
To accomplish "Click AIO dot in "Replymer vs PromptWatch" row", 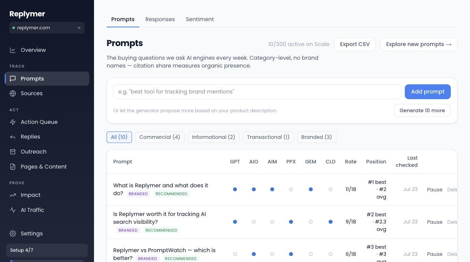I will pyautogui.click(x=254, y=254).
